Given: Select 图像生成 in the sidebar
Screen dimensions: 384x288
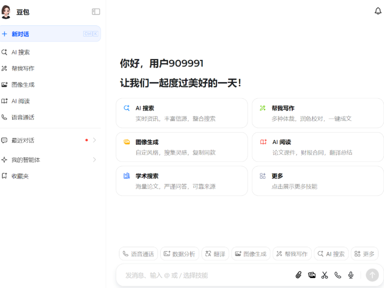Looking at the screenshot, I should (50, 85).
